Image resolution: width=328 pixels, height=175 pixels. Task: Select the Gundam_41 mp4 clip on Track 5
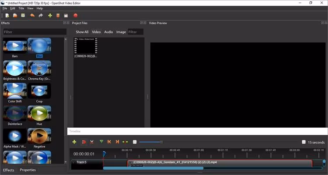click(220, 163)
